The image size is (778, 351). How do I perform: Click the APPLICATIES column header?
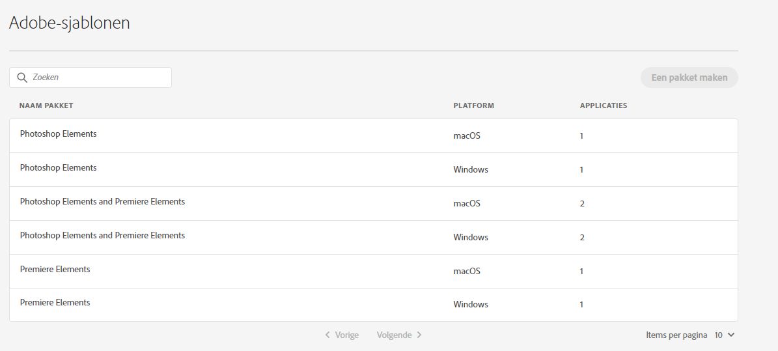pyautogui.click(x=603, y=105)
